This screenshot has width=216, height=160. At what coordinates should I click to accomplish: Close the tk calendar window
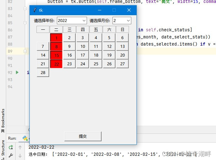(129, 10)
